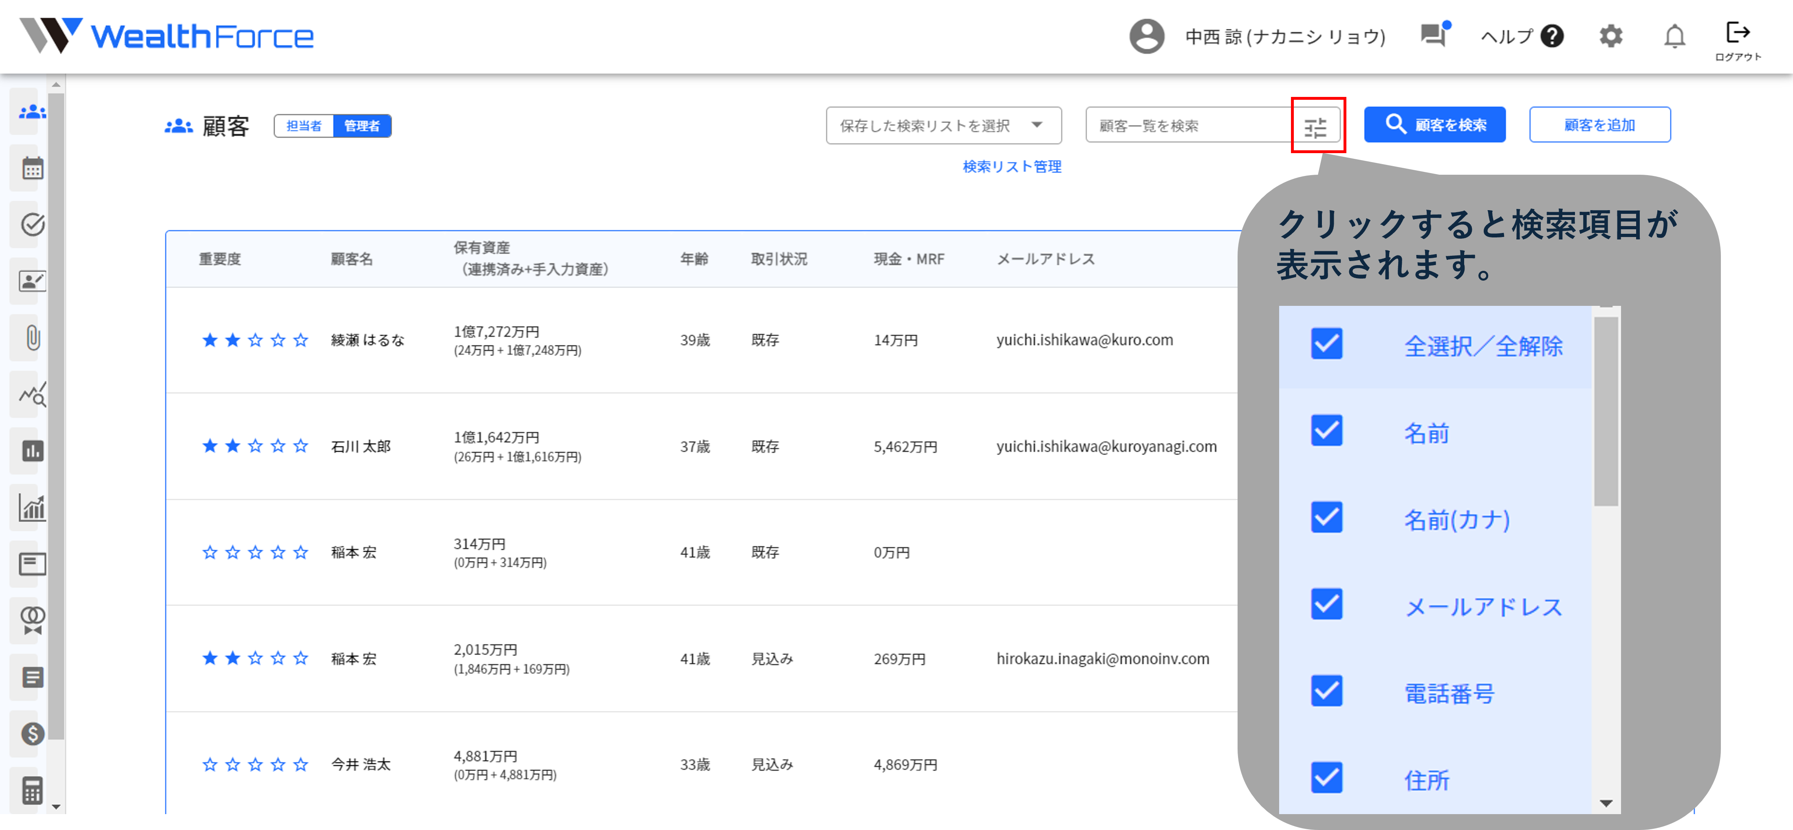1793x830 pixels.
Task: Switch to the 管理者 tab
Action: point(362,126)
